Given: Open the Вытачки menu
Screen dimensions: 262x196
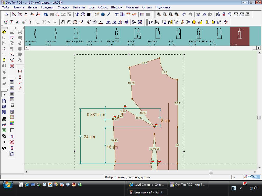Looking at the screenshot, I should [x=79, y=7].
